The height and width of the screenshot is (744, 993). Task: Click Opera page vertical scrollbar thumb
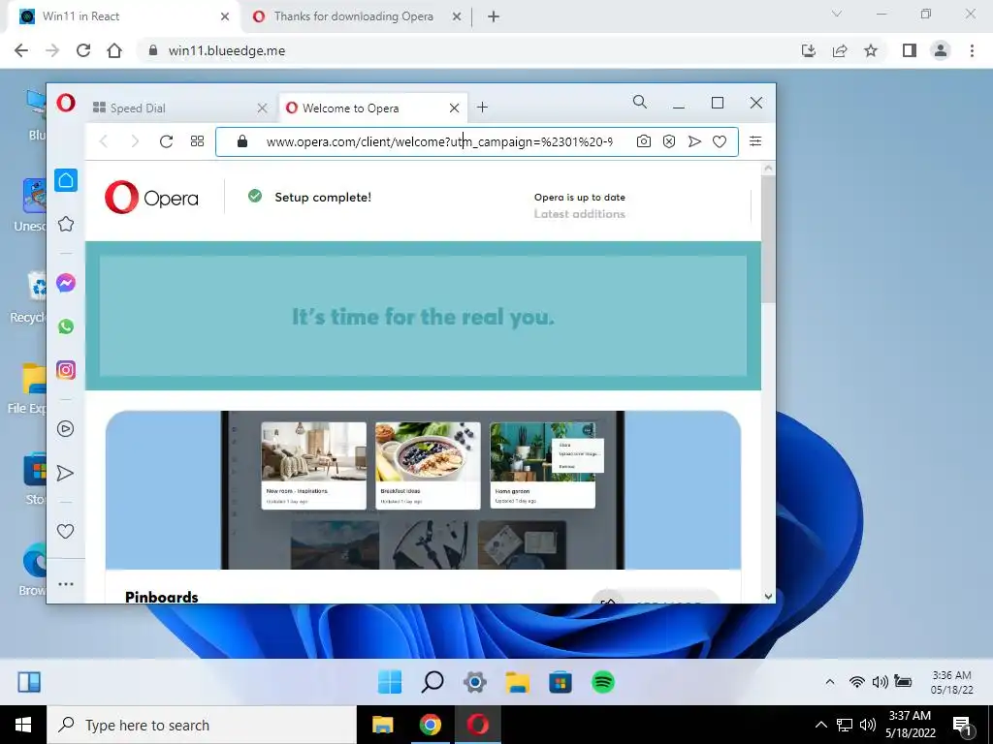click(x=768, y=238)
